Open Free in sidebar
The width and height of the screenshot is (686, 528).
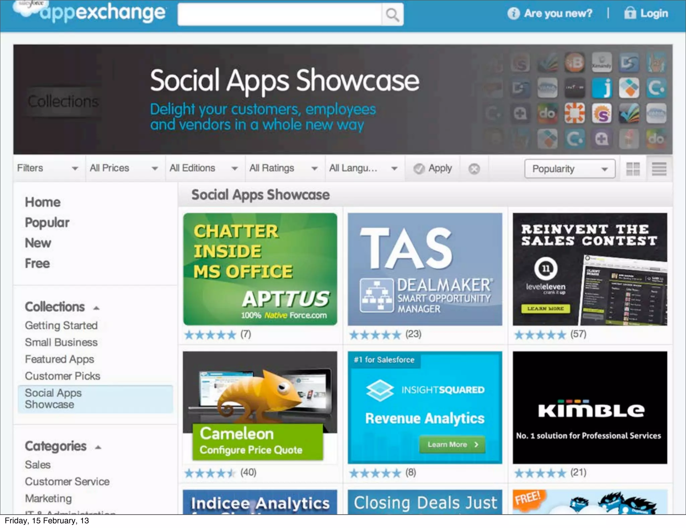[x=38, y=263]
